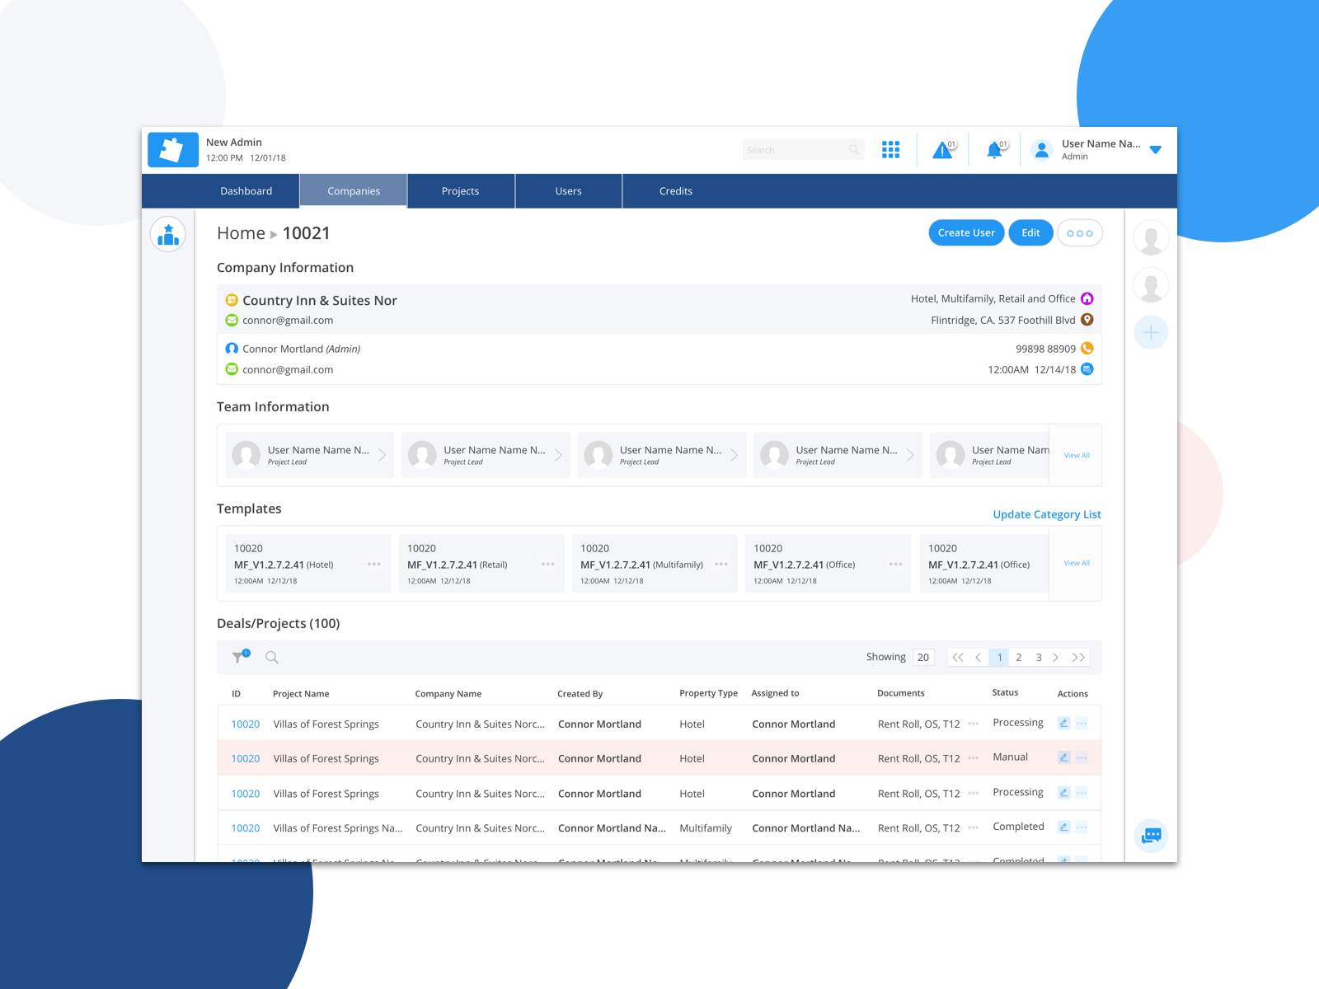Click the plus add icon in right sidebar
Viewport: 1319px width, 989px height.
[1151, 333]
